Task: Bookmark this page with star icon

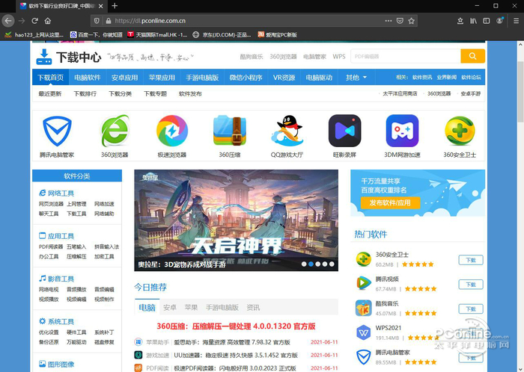Action: 412,21
